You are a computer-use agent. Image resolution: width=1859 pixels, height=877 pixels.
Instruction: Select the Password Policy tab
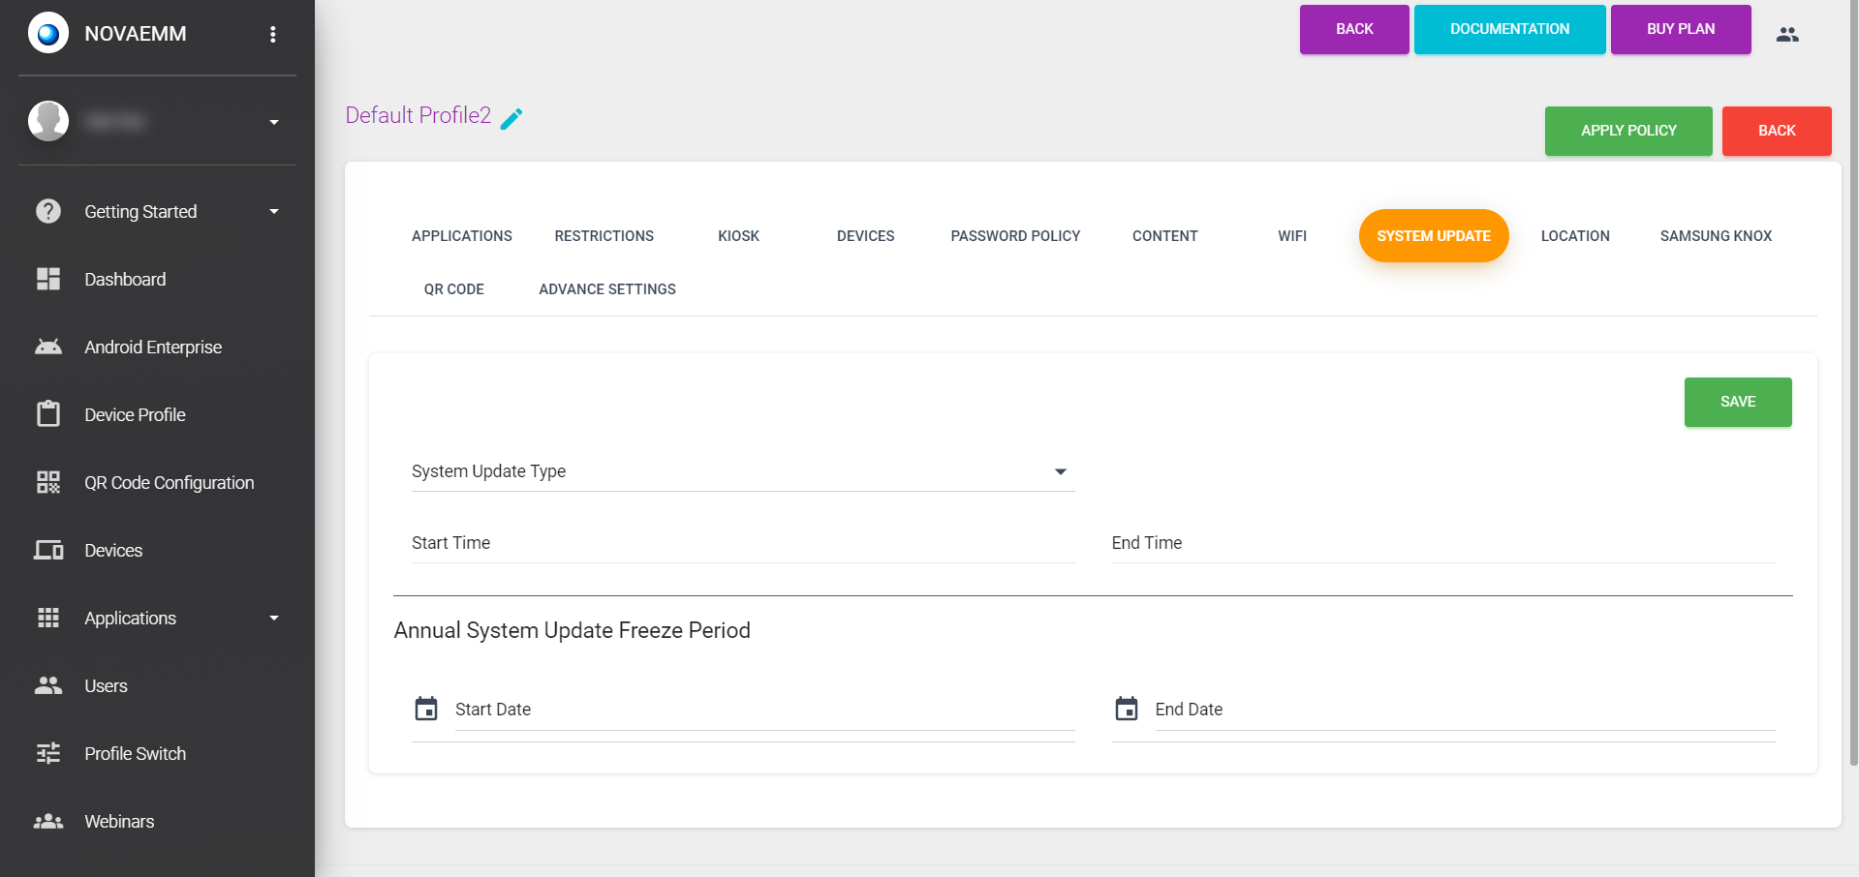1015,236
